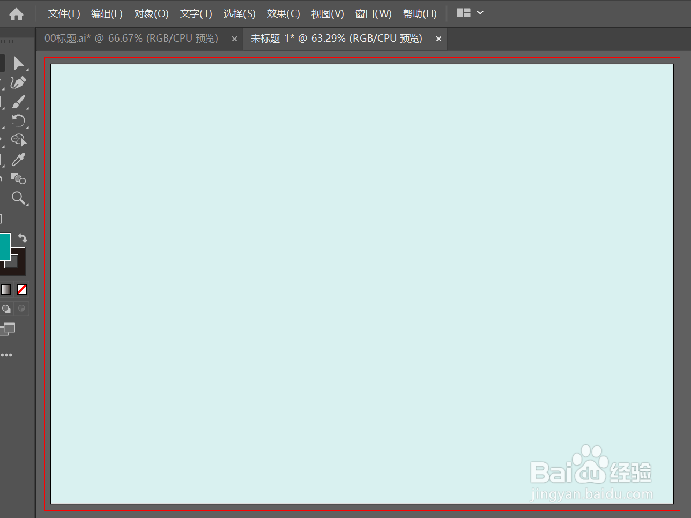Select the Eyedropper tool
691x518 pixels.
19,160
